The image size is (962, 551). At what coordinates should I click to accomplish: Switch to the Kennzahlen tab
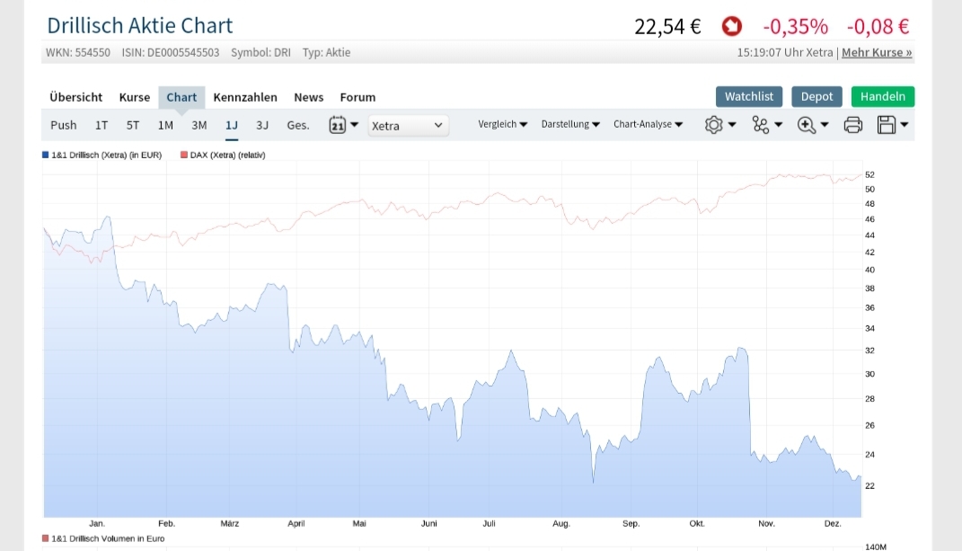(x=245, y=97)
